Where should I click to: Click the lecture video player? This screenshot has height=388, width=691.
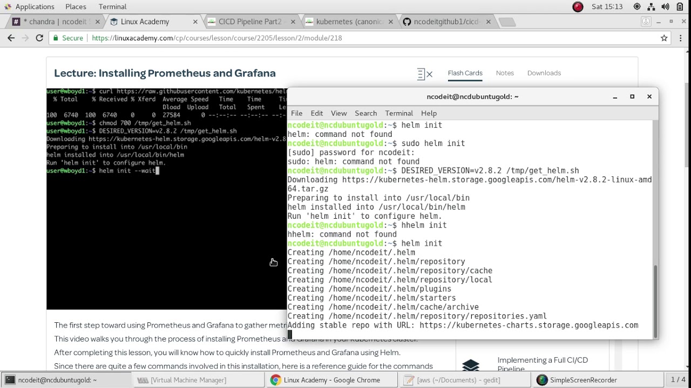[x=166, y=199]
